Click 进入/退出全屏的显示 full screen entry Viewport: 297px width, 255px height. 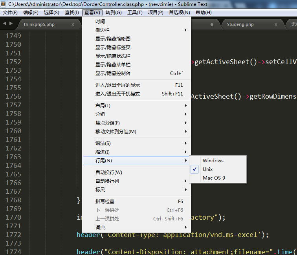(117, 85)
